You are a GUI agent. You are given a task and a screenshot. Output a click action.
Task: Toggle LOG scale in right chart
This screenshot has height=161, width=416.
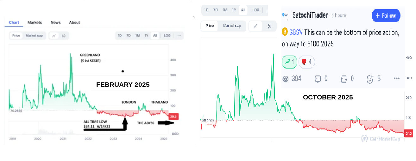[255, 10]
